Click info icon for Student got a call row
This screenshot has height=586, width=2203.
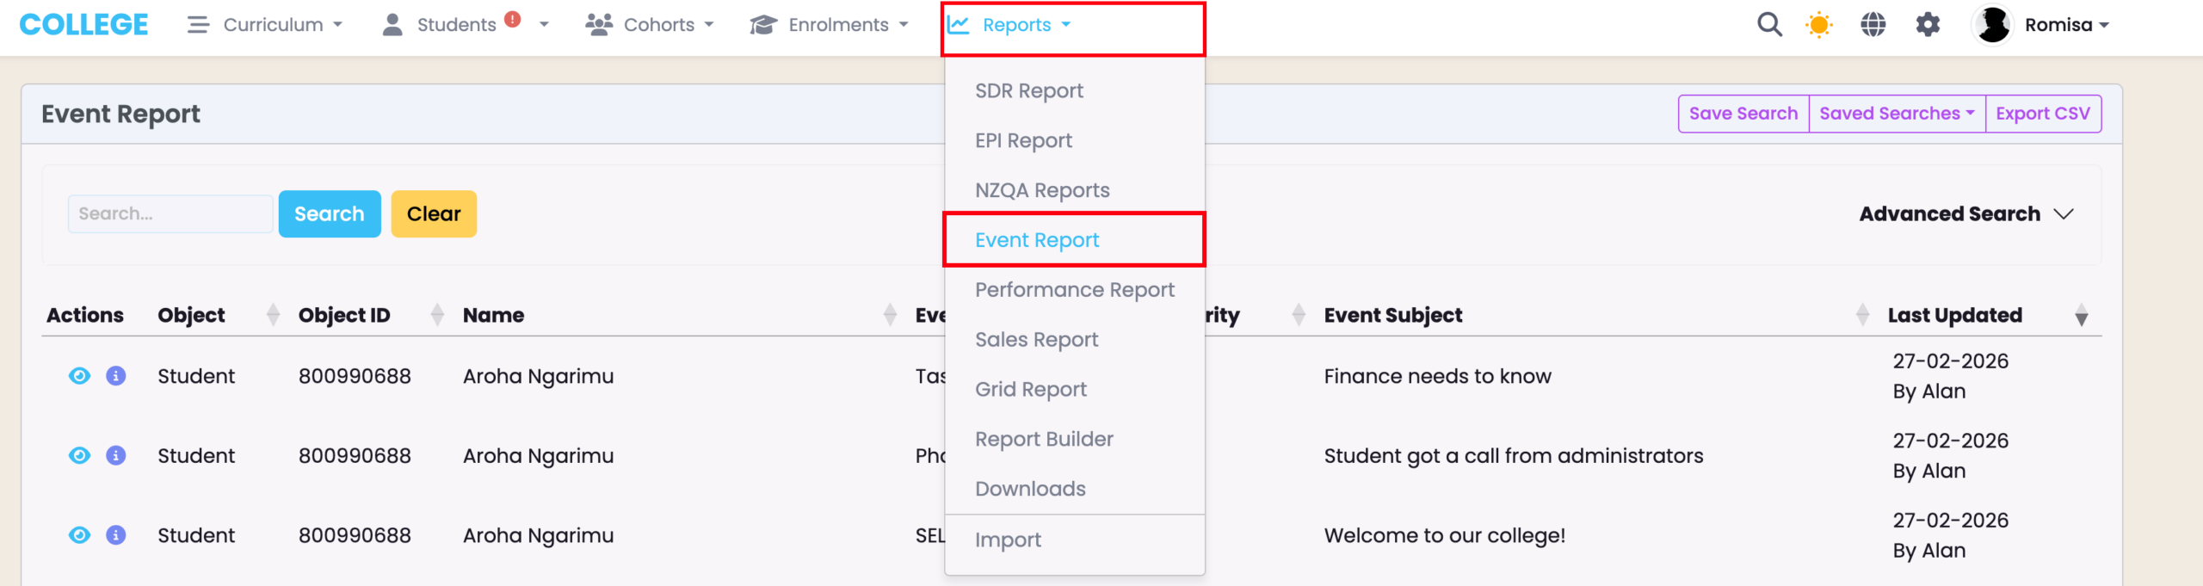click(116, 455)
